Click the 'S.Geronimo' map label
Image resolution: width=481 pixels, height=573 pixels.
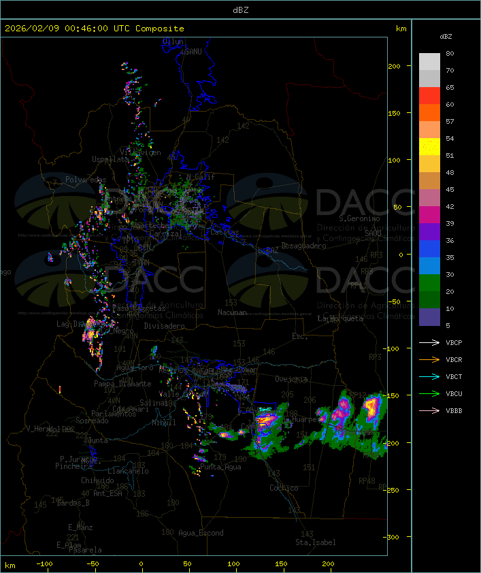pos(359,218)
